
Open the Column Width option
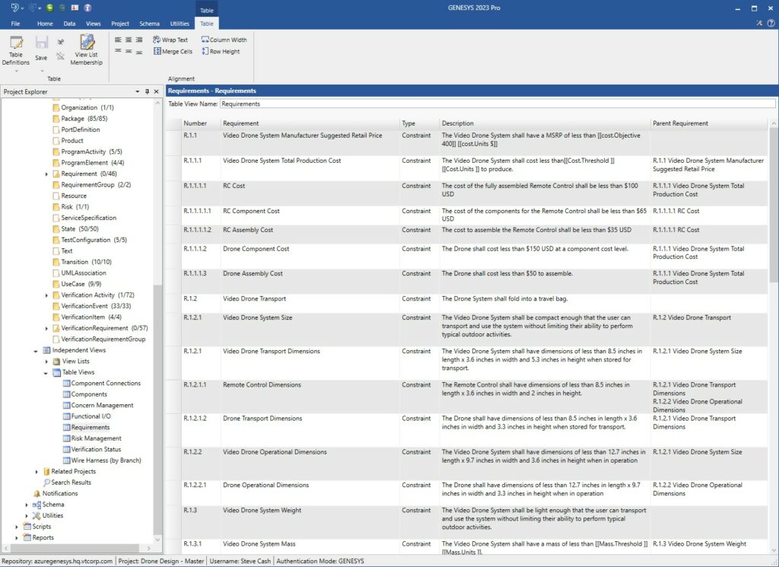(224, 40)
